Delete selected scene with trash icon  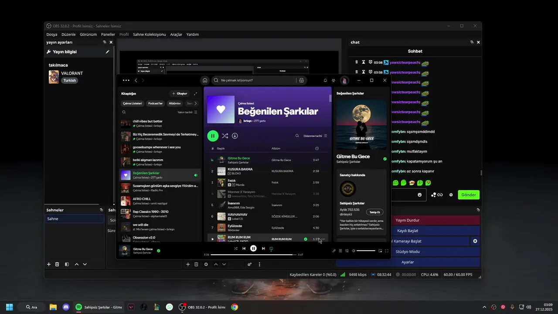57,264
